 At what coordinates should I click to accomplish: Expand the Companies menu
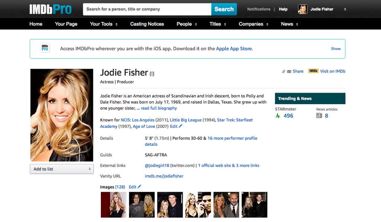click(253, 24)
